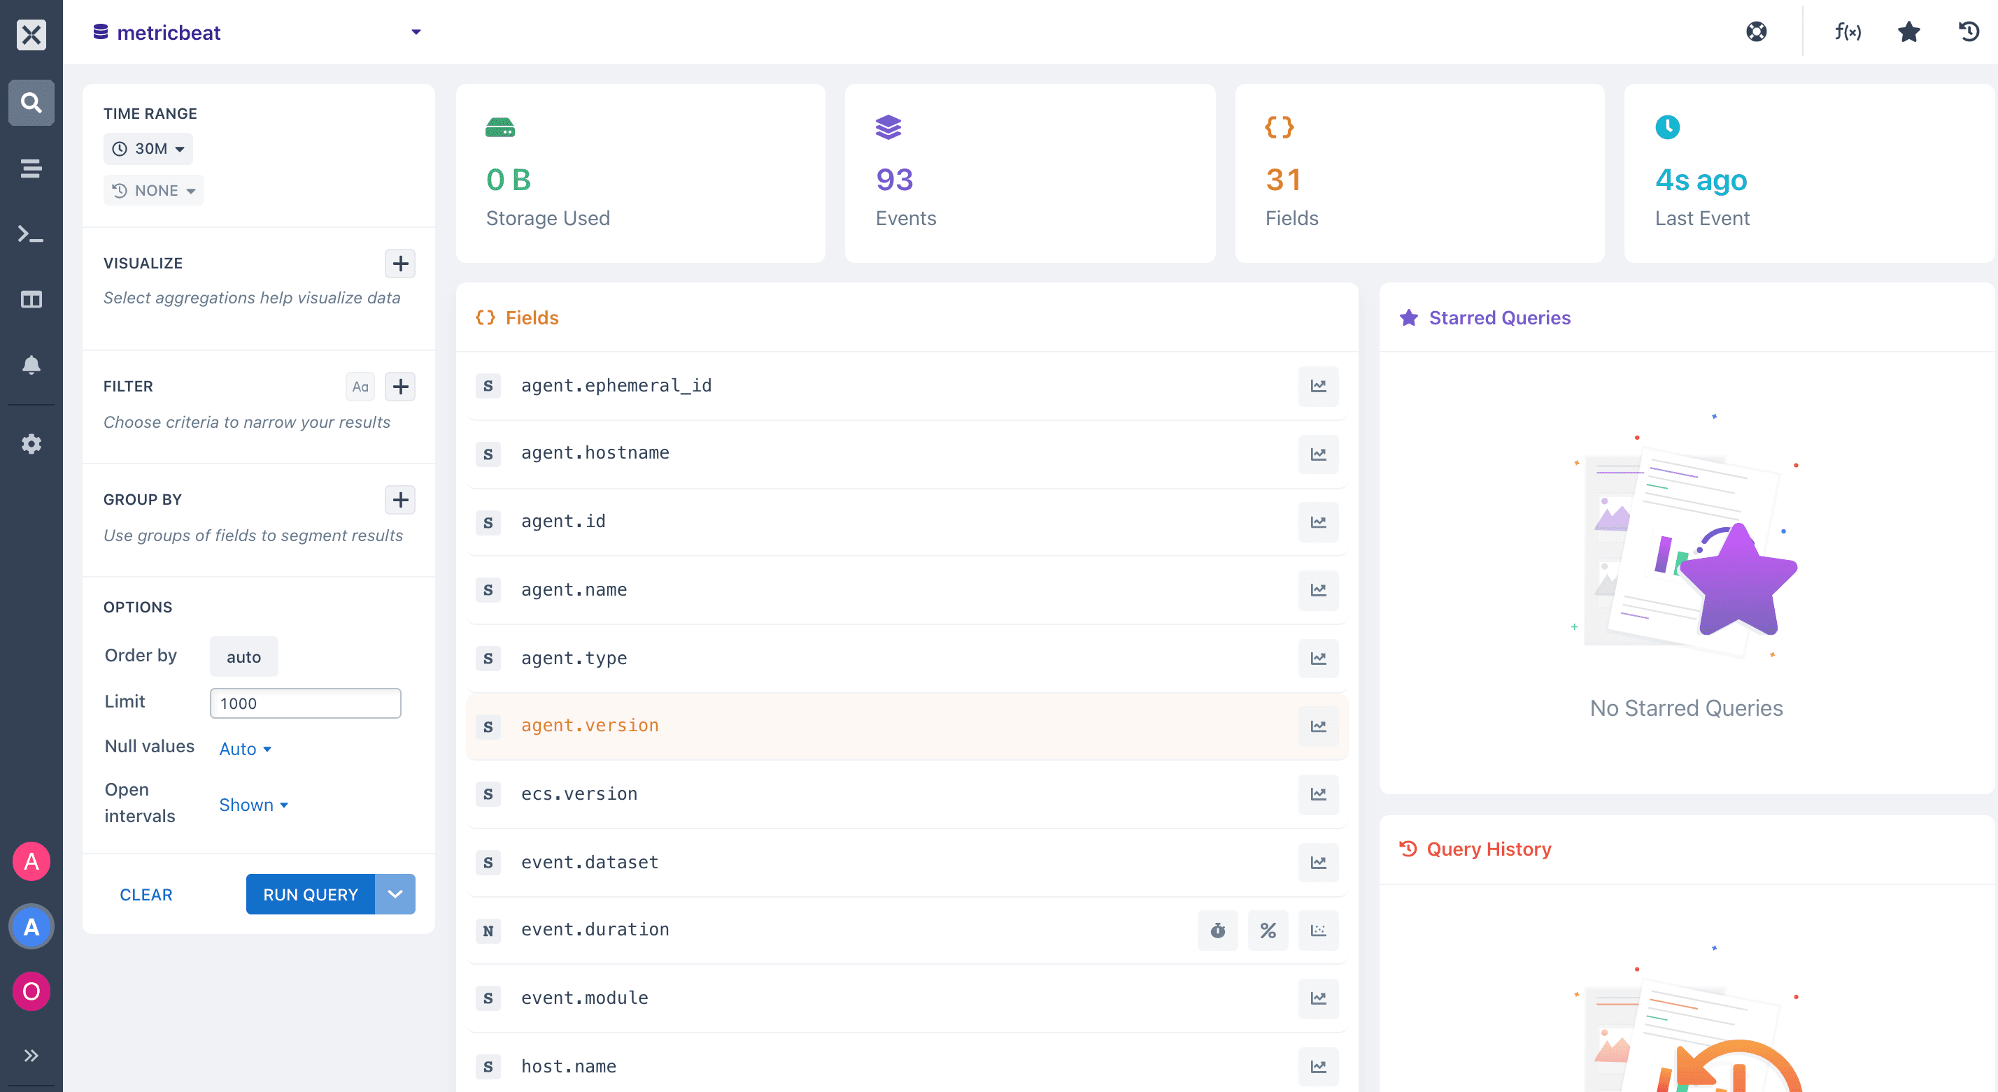The width and height of the screenshot is (1998, 1092).
Task: Click the 93 Events stat card
Action: [1030, 173]
